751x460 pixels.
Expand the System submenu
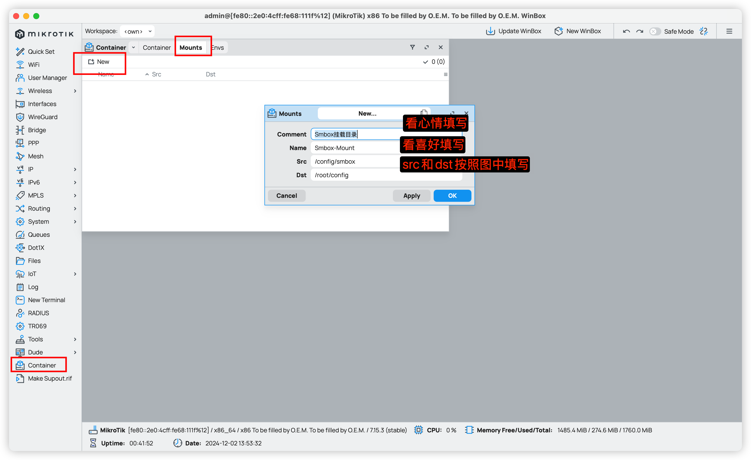(x=75, y=221)
